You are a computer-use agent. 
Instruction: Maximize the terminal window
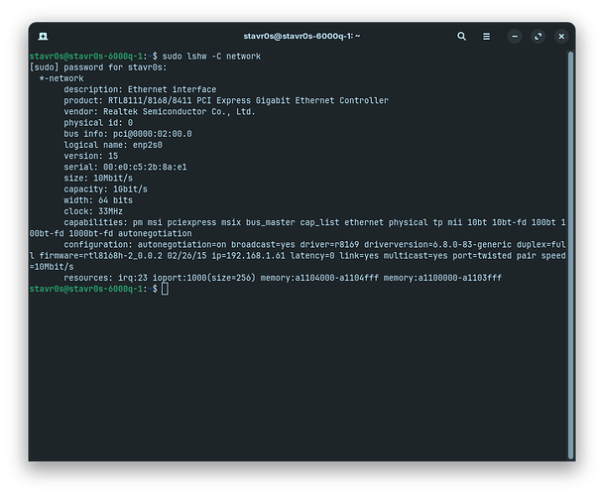click(x=539, y=36)
